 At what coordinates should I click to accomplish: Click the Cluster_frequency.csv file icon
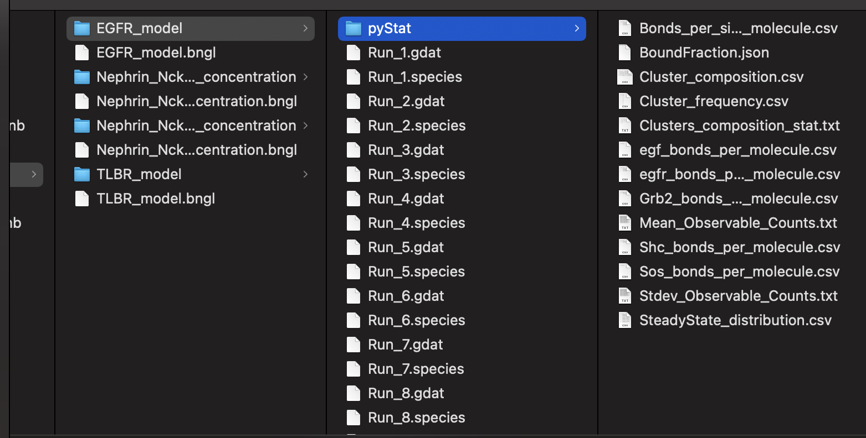point(625,101)
